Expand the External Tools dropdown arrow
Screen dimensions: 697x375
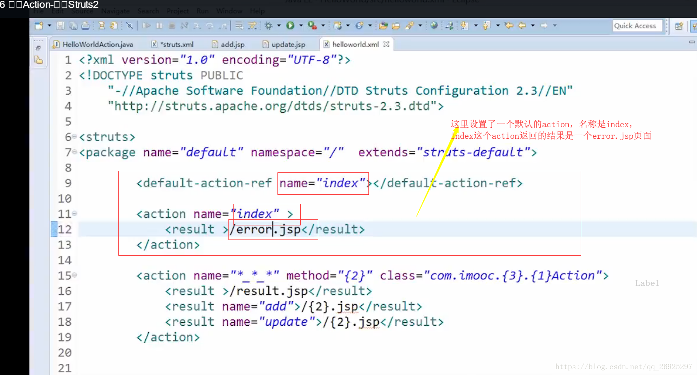point(323,26)
